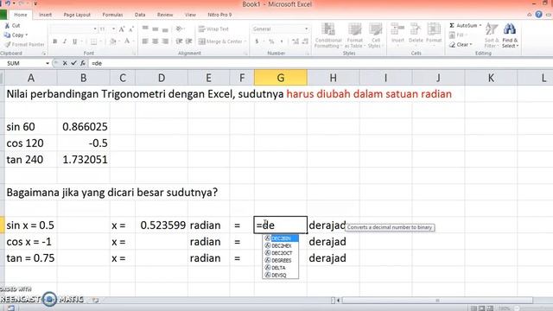This screenshot has height=311, width=553.
Task: Click the horizontal scrollbar at bottom
Action: 437,301
